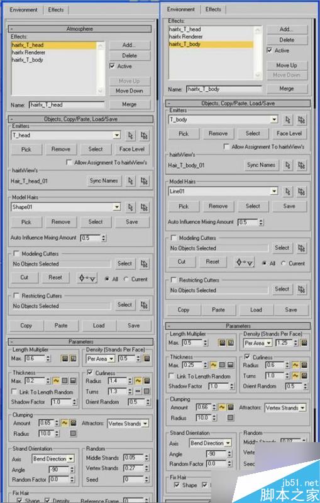Click Auto Influence Mixing Amount field in T_head panel
320x503 pixels.
tap(91, 238)
